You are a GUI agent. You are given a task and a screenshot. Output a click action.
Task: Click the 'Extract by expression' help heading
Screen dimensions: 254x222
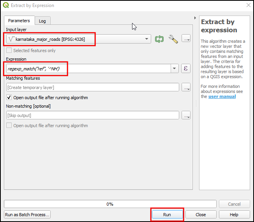(219, 26)
